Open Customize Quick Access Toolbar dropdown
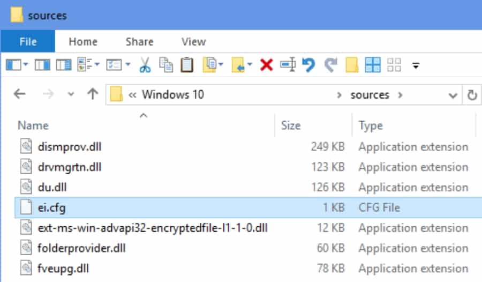The width and height of the screenshot is (482, 282). [416, 65]
